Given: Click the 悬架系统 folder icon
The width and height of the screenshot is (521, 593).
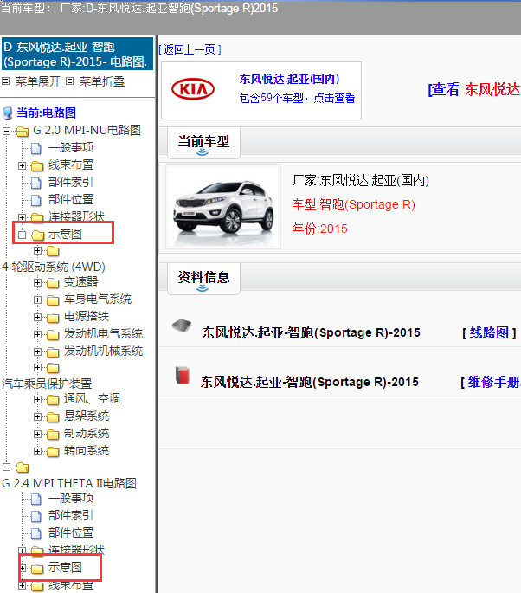Looking at the screenshot, I should point(53,417).
